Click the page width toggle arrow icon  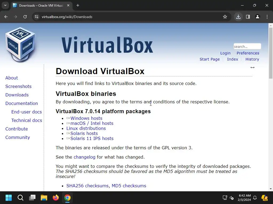(252, 67)
